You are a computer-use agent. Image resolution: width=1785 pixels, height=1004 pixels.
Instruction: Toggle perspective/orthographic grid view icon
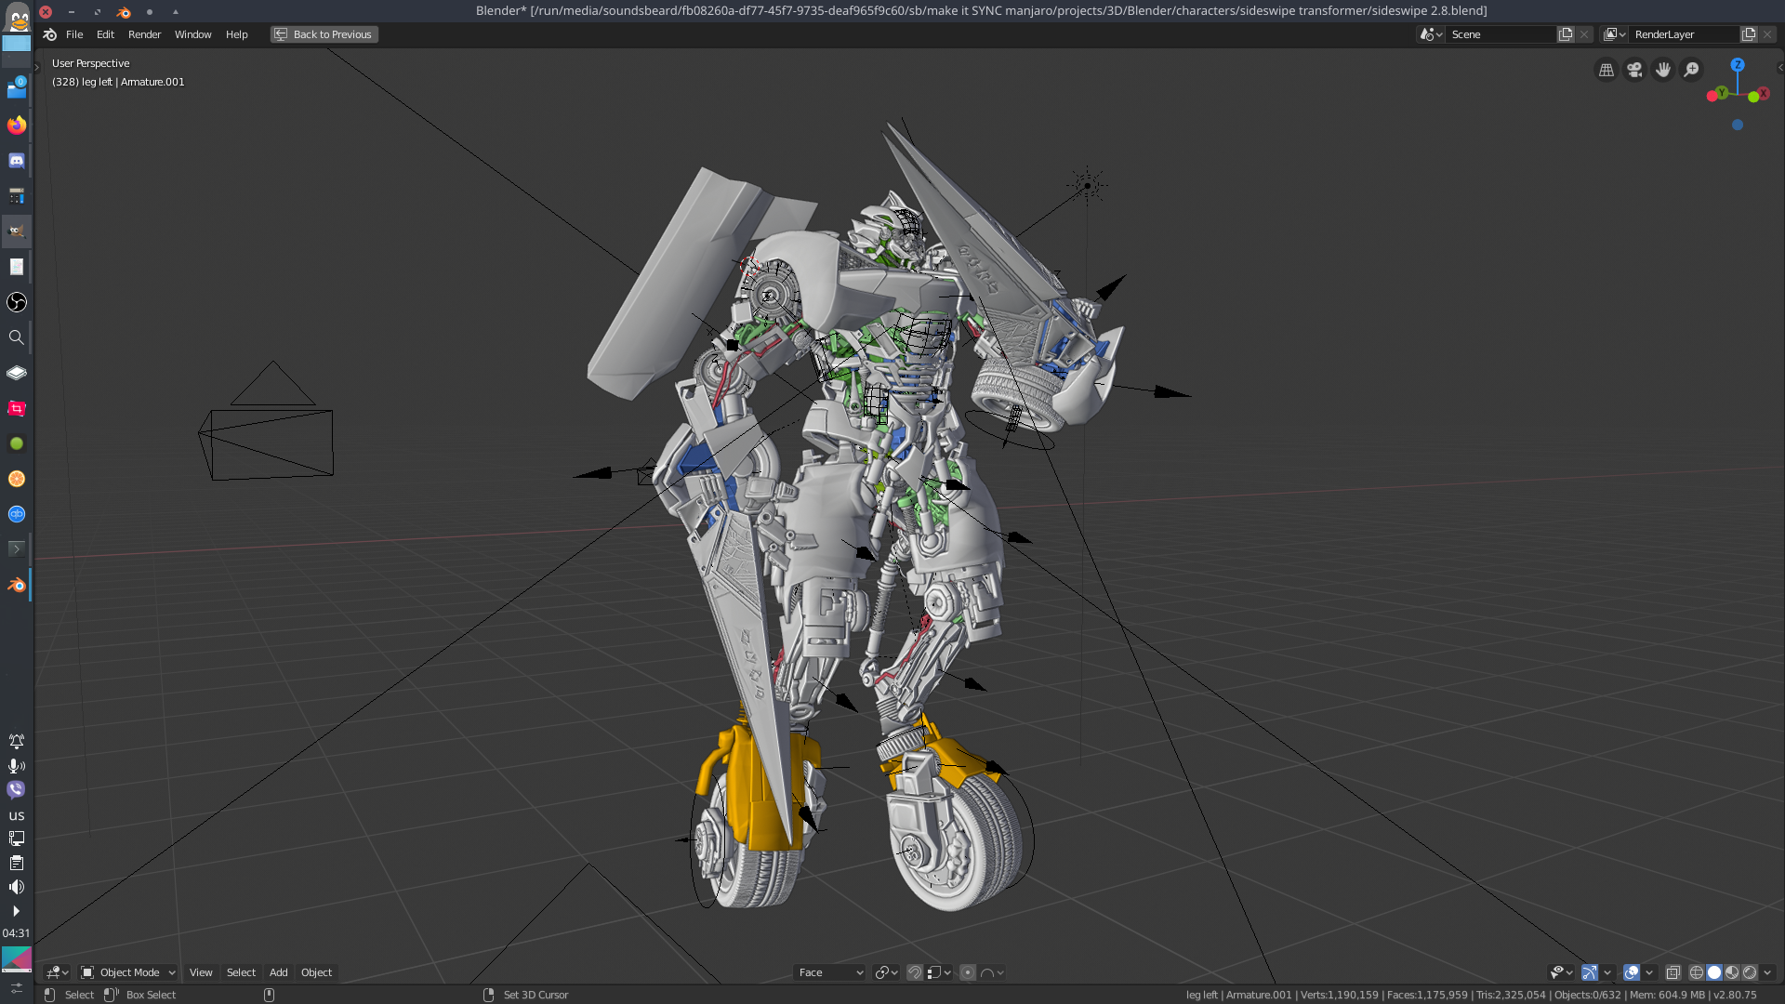[x=1606, y=70]
